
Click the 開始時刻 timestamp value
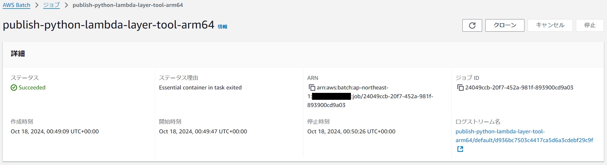[203, 131]
